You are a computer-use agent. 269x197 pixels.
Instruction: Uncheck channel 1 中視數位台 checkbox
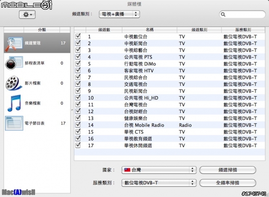click(78, 36)
